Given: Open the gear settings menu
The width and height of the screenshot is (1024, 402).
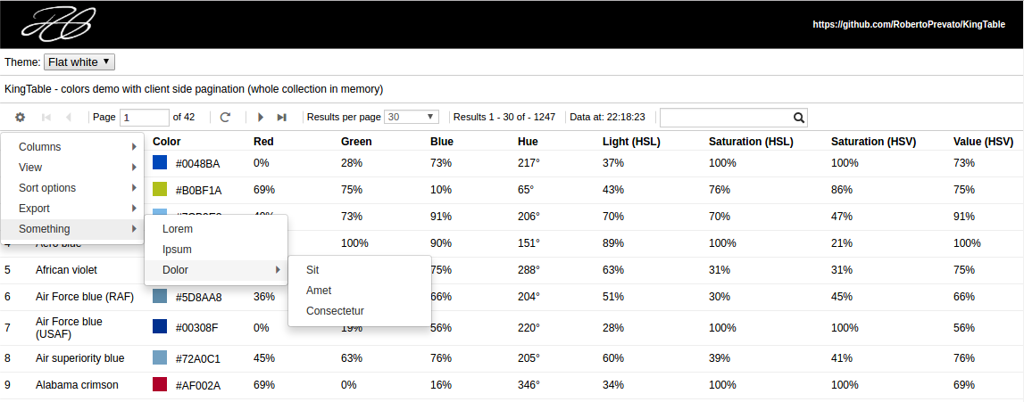Looking at the screenshot, I should (20, 117).
